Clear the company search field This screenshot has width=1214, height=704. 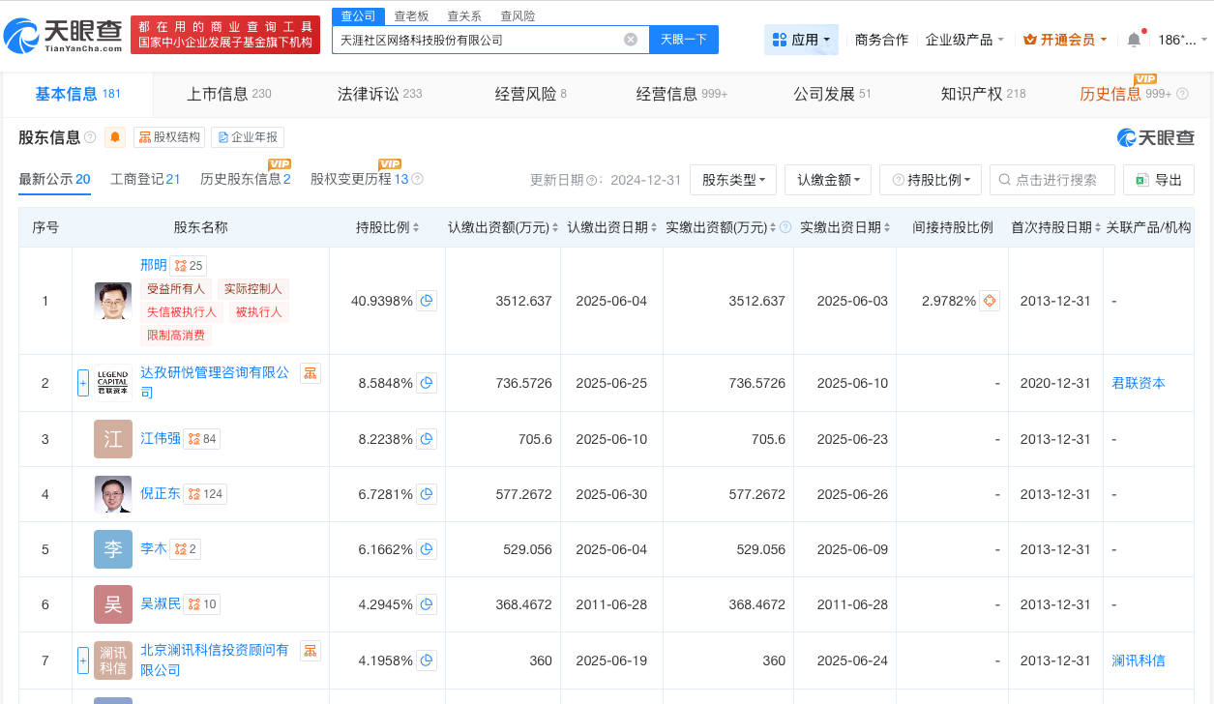(x=631, y=40)
